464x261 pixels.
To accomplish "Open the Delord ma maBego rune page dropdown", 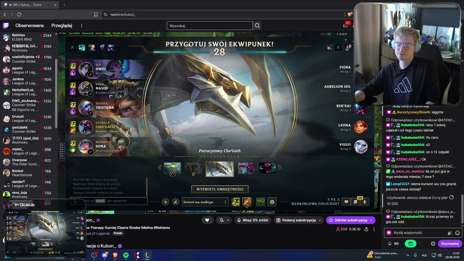I will pos(205,202).
